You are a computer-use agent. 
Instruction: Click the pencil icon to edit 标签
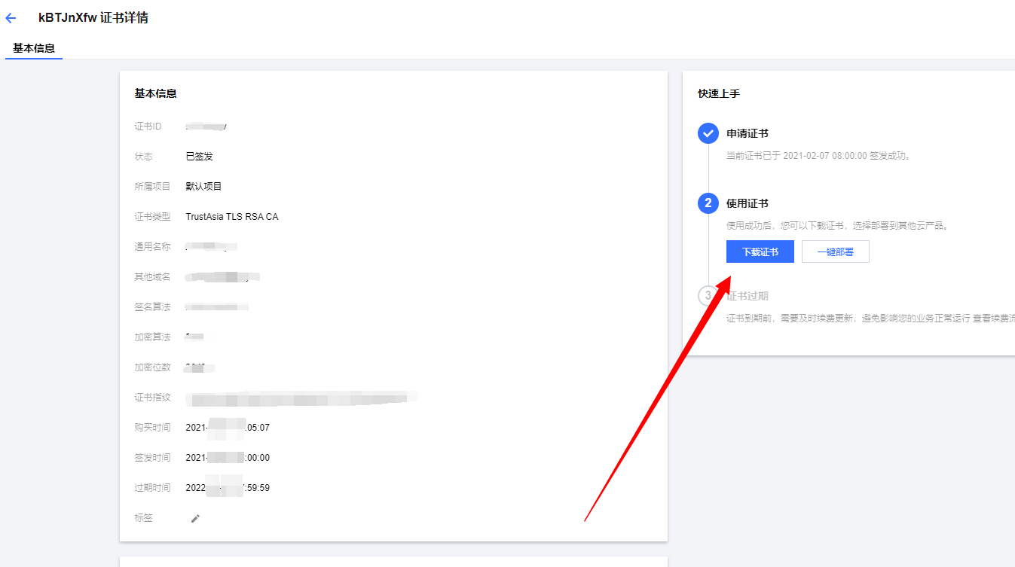[195, 518]
